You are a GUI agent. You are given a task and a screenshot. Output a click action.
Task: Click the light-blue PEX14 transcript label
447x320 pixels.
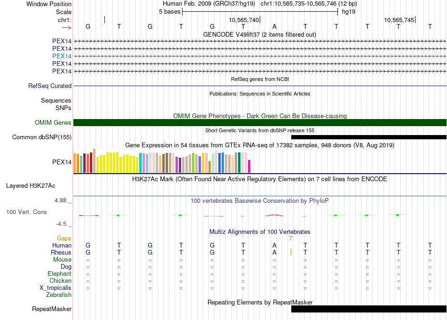62,56
